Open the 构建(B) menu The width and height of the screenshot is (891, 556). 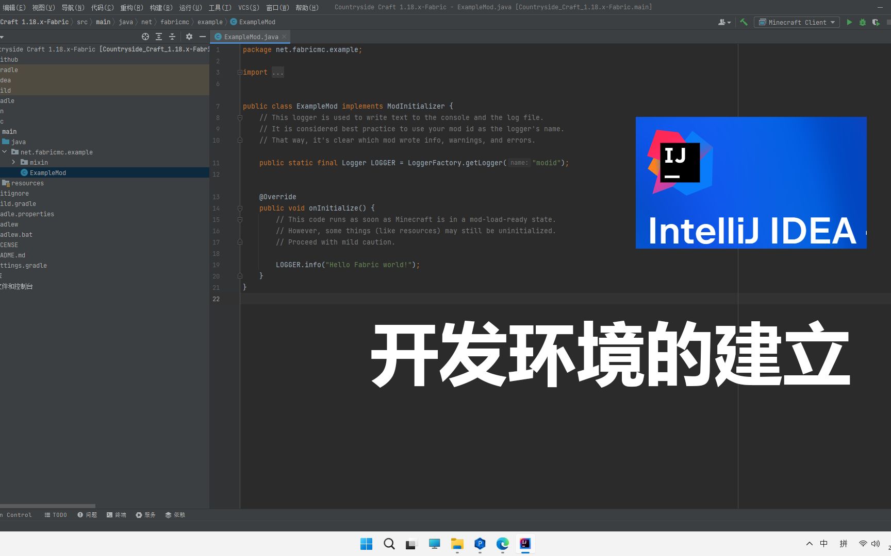pos(161,7)
